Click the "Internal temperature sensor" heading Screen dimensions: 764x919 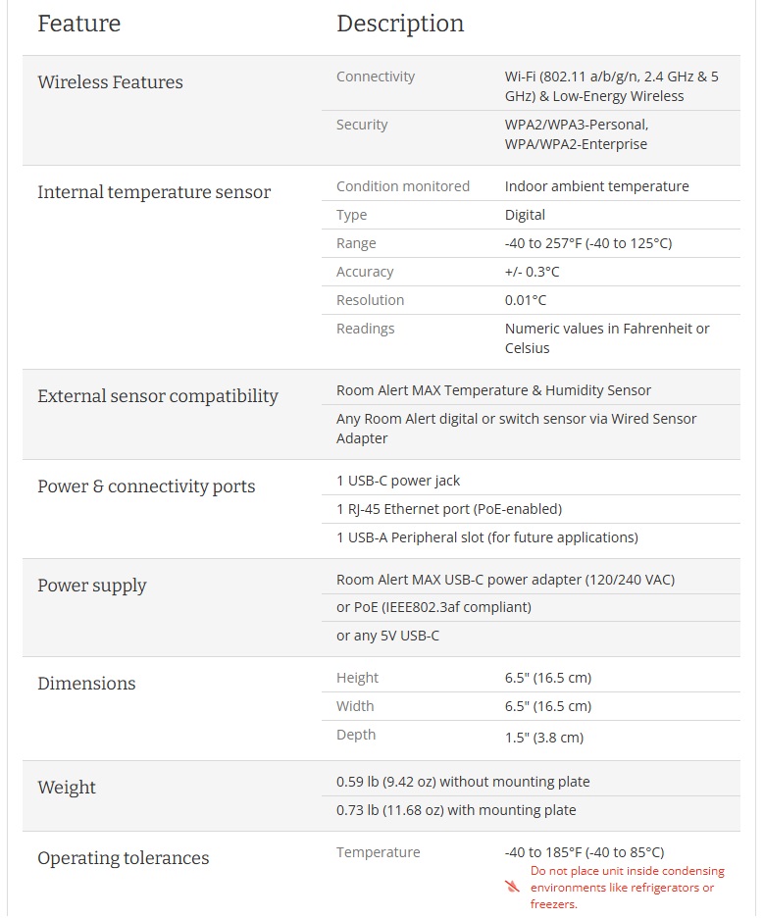pos(154,192)
